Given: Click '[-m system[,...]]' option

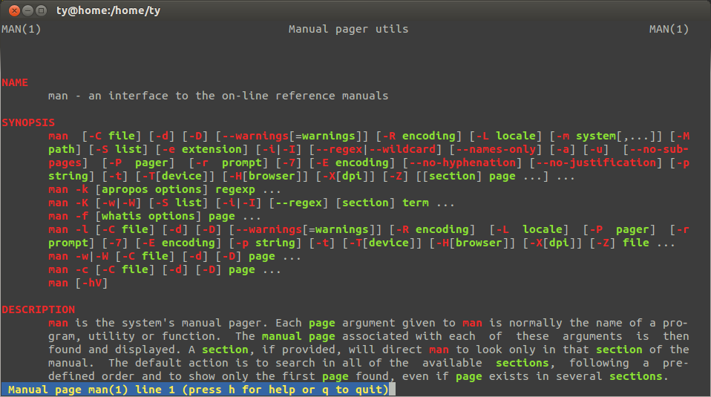Looking at the screenshot, I should tap(606, 136).
